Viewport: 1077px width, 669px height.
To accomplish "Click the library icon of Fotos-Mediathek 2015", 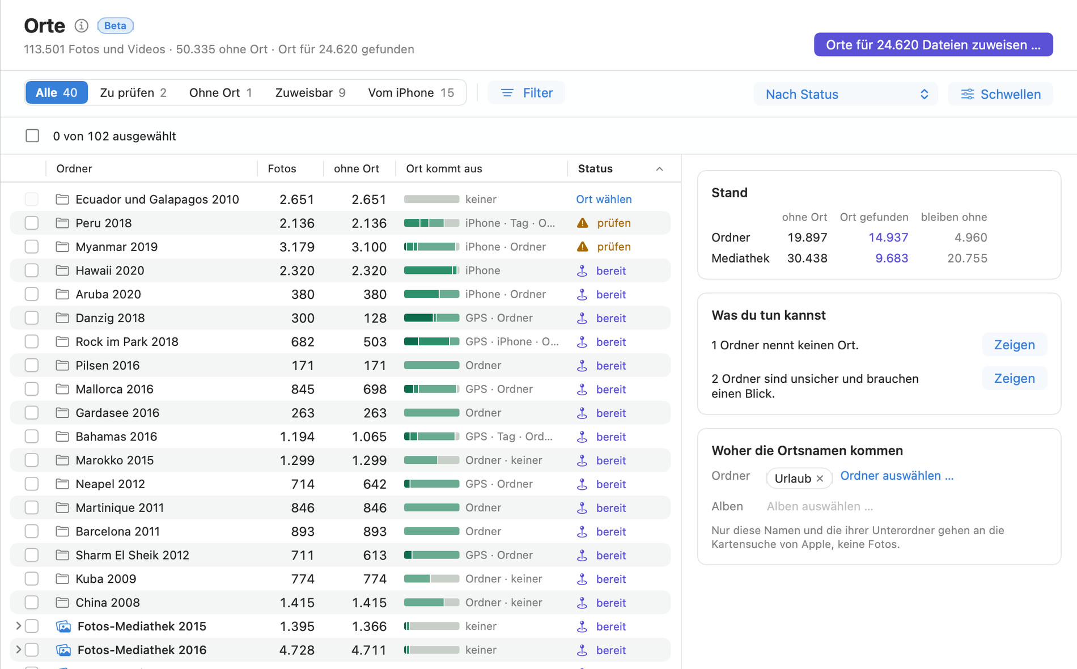I will 63,626.
